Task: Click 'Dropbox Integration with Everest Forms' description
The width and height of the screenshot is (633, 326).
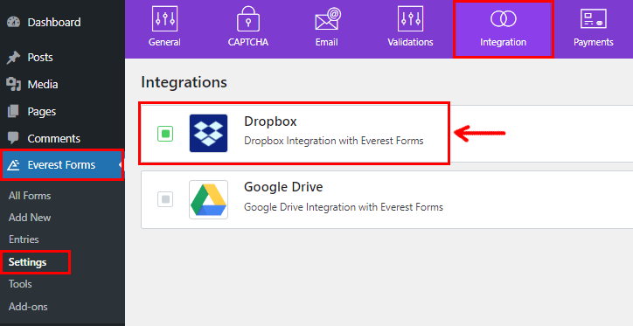Action: pos(334,141)
